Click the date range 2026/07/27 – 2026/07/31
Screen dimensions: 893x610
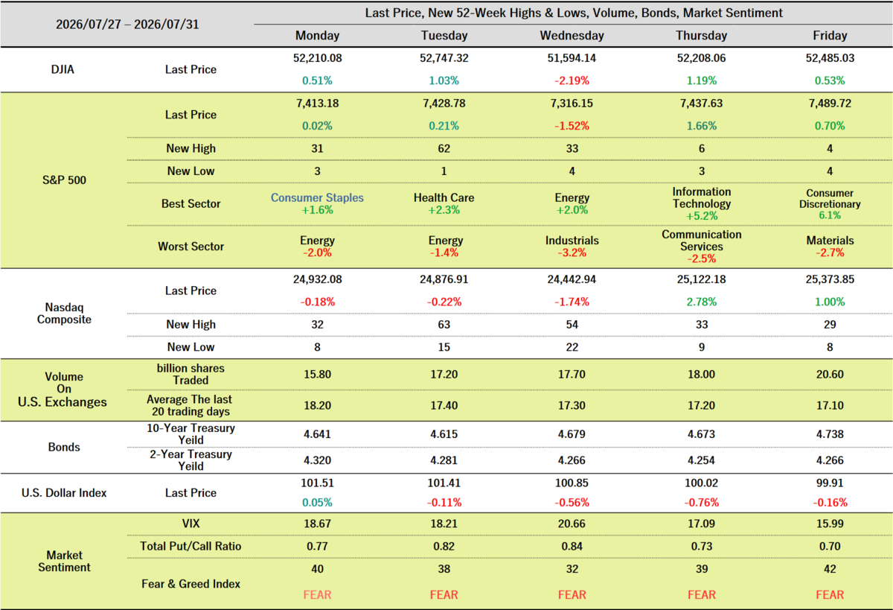127,24
